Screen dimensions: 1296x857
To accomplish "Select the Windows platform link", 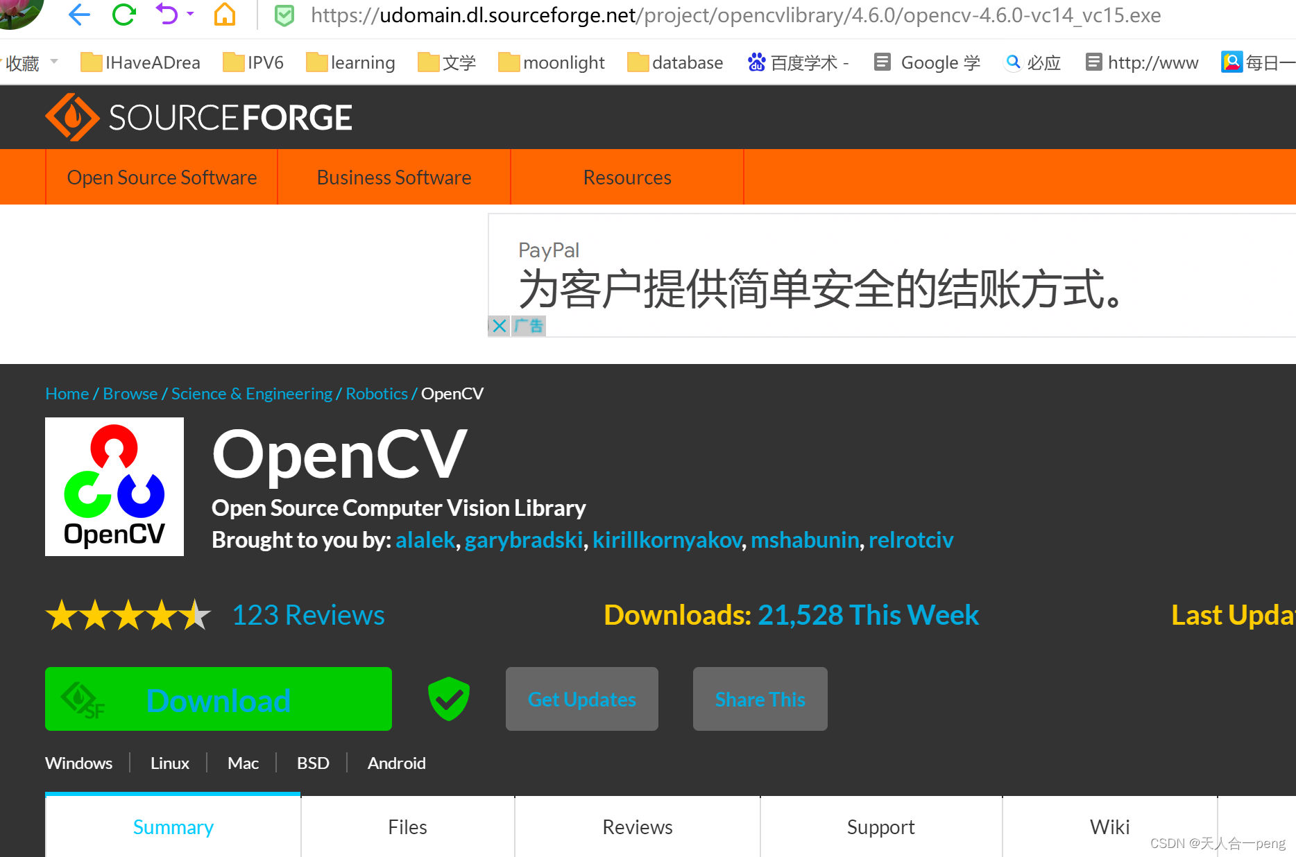I will pyautogui.click(x=78, y=763).
